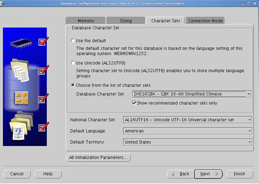
Task: Click red checkmark beside memory chip
Action: point(43,41)
